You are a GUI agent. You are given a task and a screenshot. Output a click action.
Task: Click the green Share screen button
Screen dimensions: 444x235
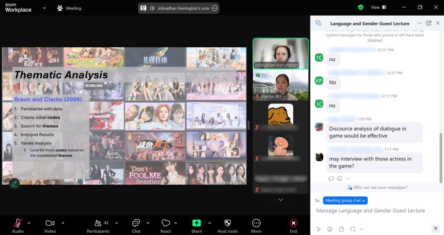click(197, 226)
